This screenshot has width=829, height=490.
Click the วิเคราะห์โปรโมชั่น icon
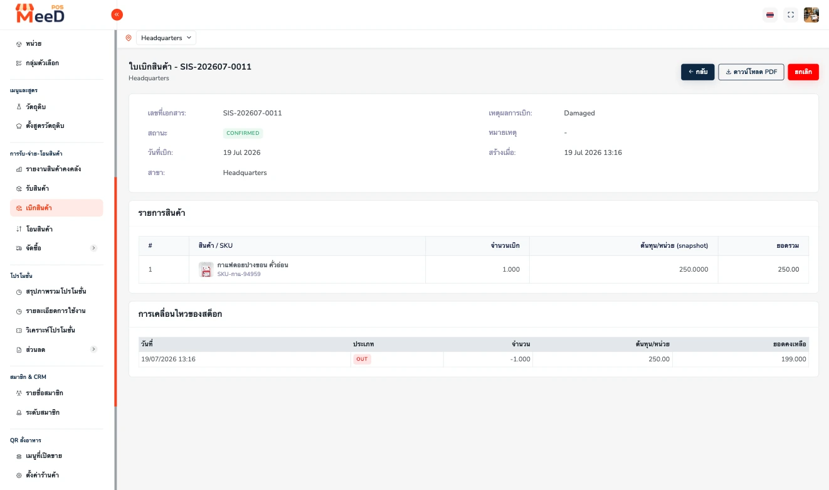point(19,330)
